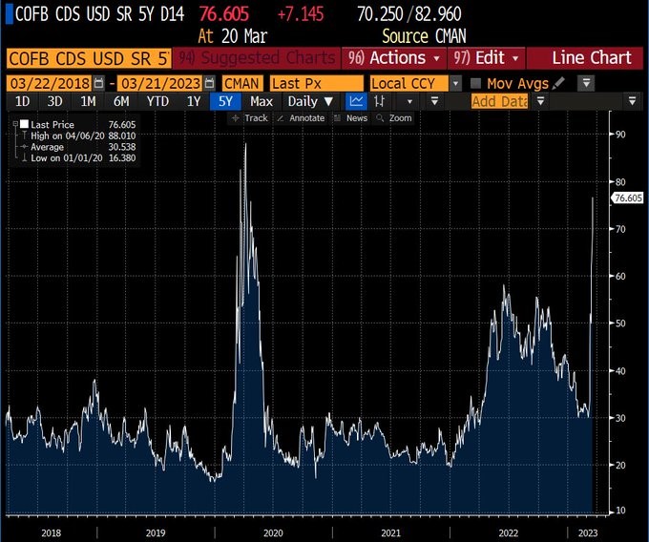Open the 97) Edit menu

tap(486, 58)
